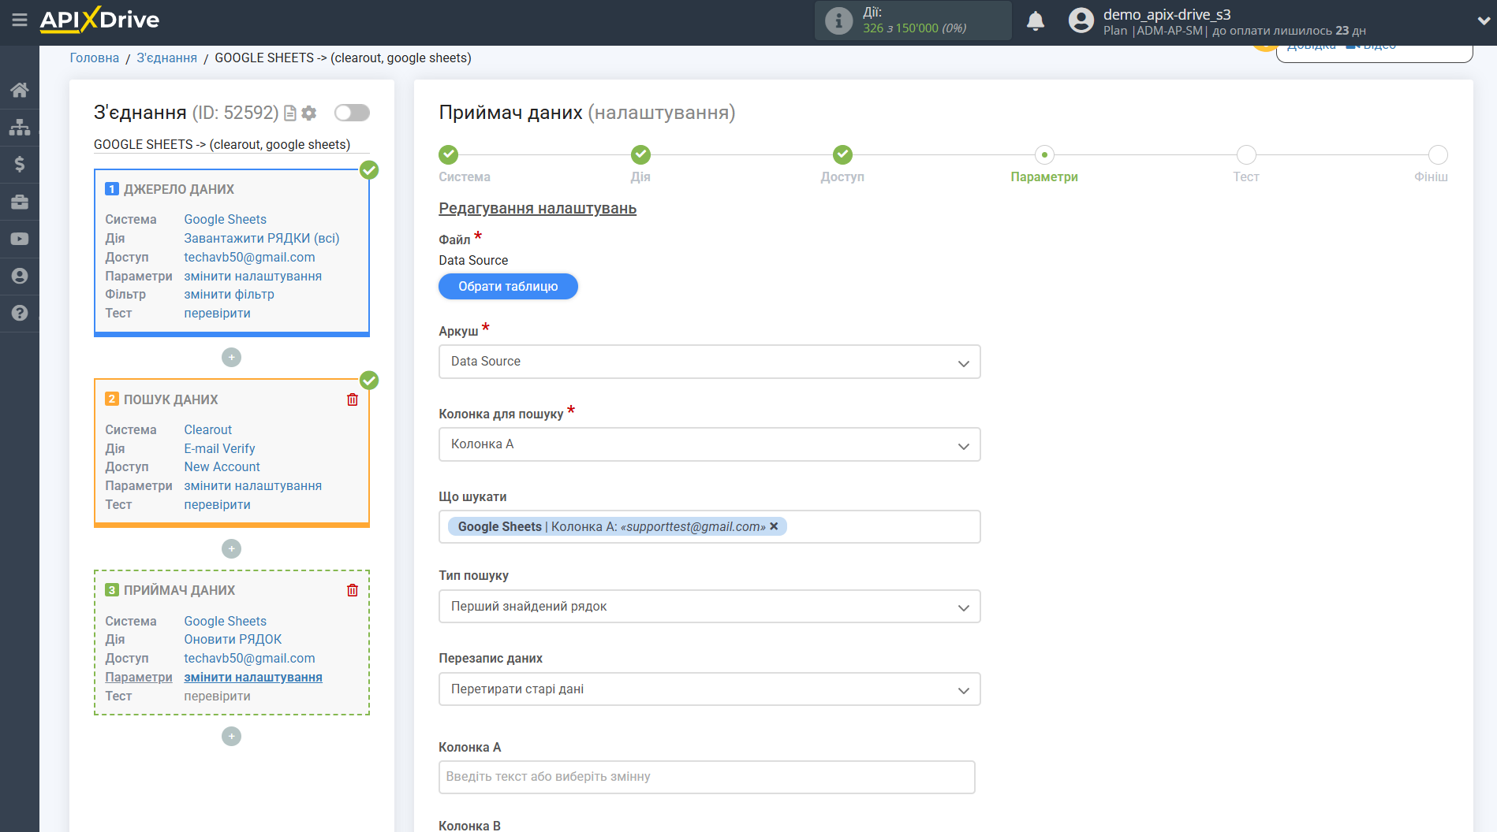Enable the connection activation toggle
This screenshot has height=832, width=1497.
tap(352, 113)
